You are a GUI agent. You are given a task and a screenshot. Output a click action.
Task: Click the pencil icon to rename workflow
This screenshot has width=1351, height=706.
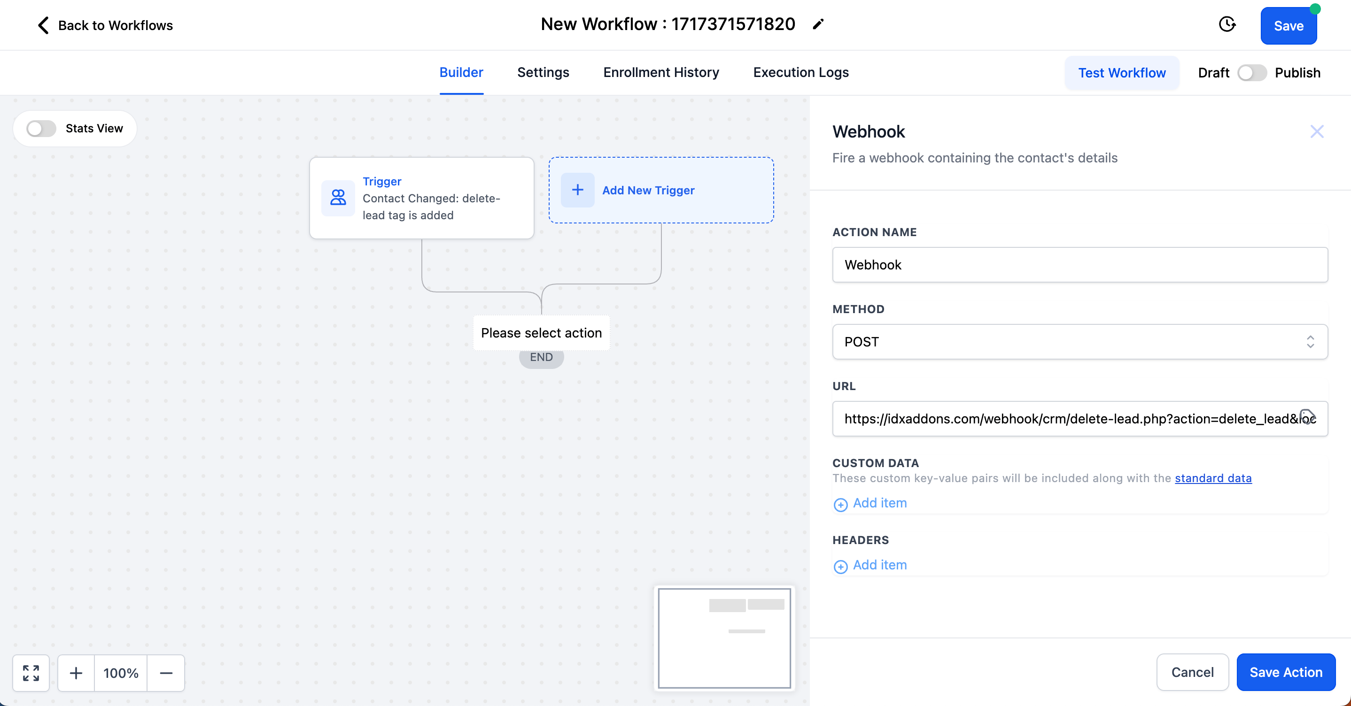818,24
